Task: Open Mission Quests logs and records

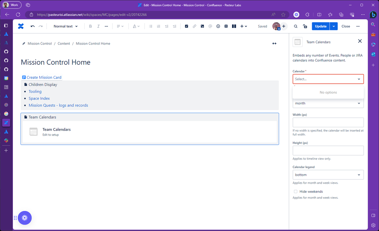Action: point(58,105)
